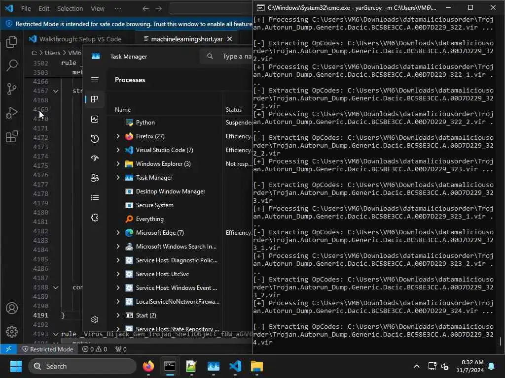Open VS Code Manage gear icon
Screen dimensions: 505x378
pos(12,331)
